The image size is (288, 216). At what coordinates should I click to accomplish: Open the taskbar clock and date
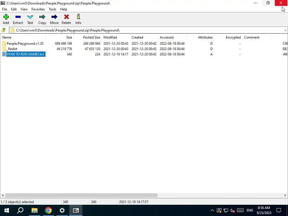coord(264,210)
